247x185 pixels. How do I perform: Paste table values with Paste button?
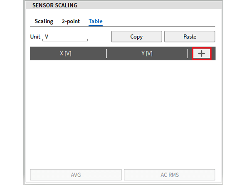coord(190,37)
